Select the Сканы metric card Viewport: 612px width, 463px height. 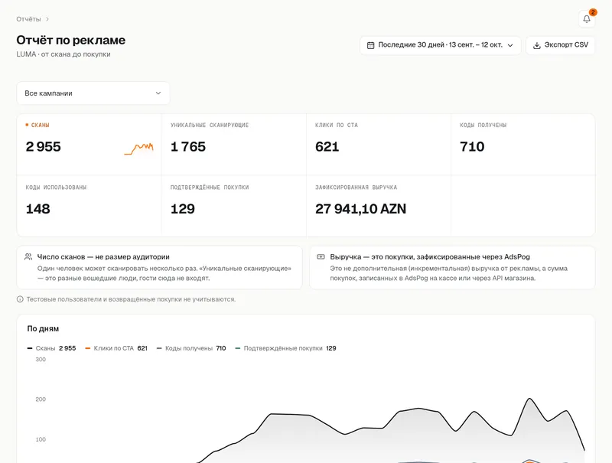point(89,145)
